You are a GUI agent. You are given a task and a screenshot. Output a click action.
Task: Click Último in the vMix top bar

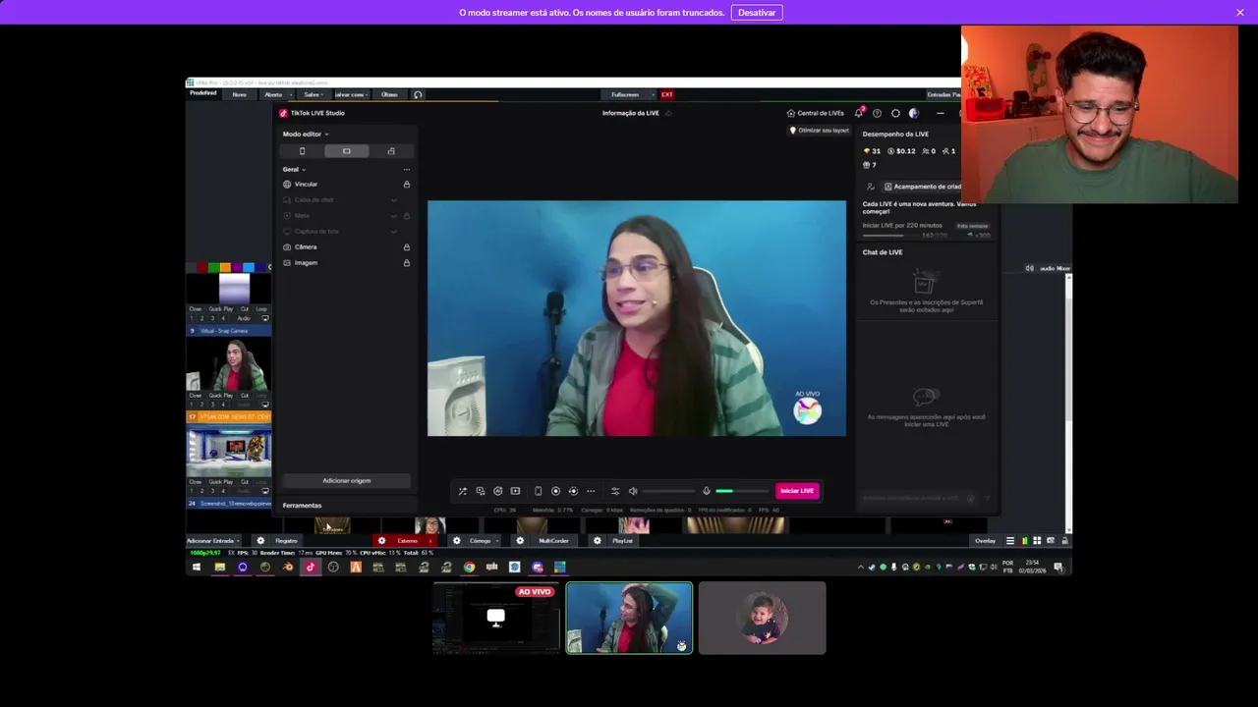click(x=389, y=95)
